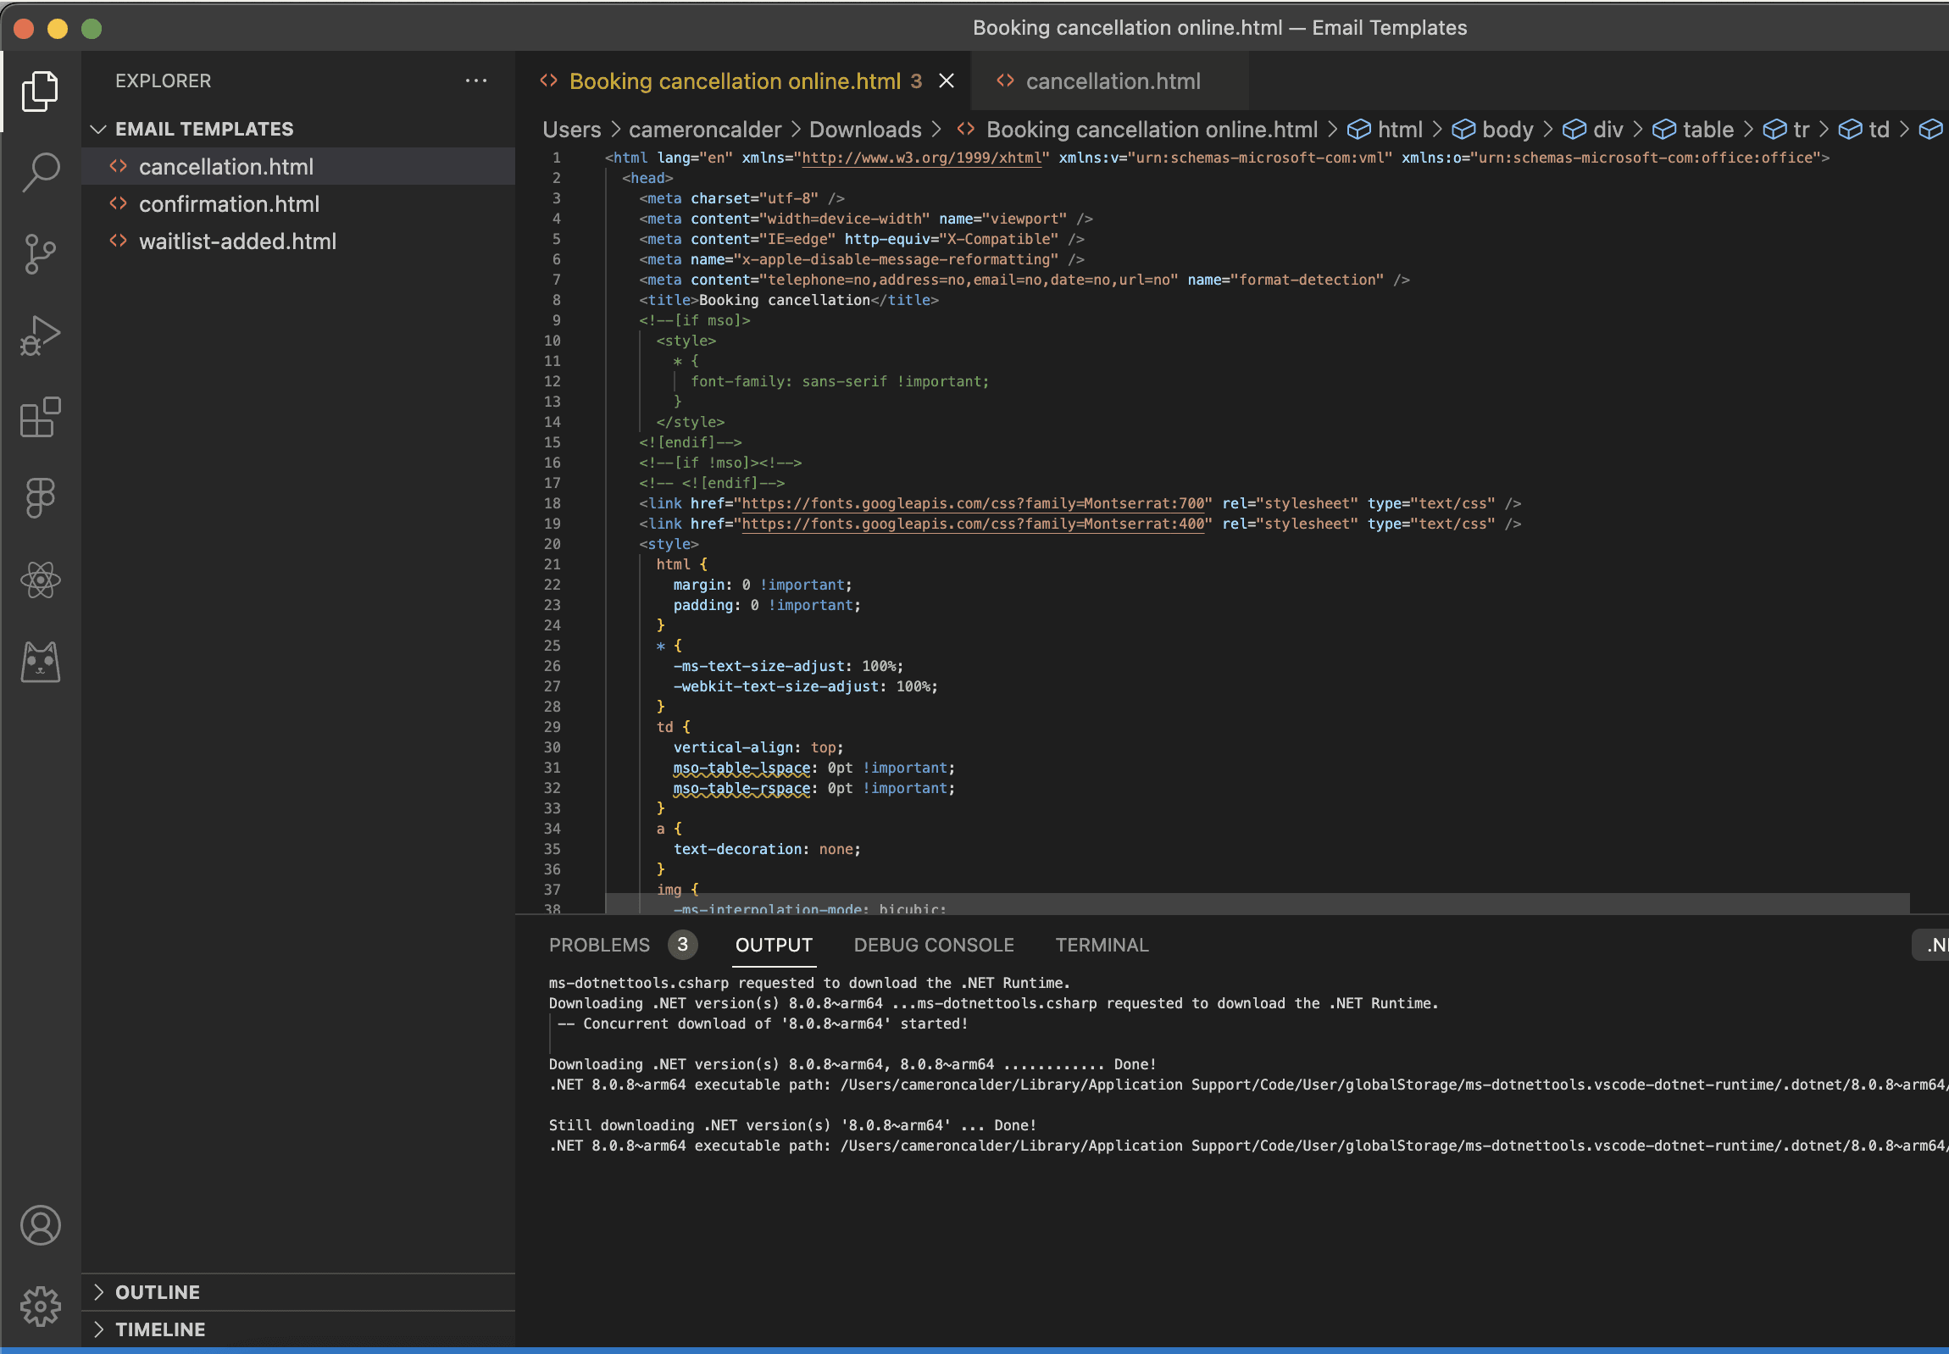Open the Extensions view
Screen dimensions: 1949x1354
coord(40,417)
